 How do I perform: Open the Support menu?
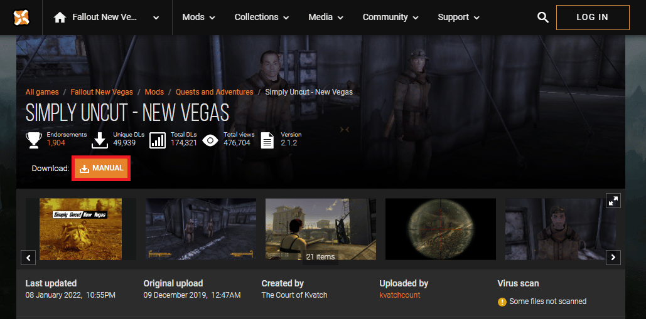458,18
